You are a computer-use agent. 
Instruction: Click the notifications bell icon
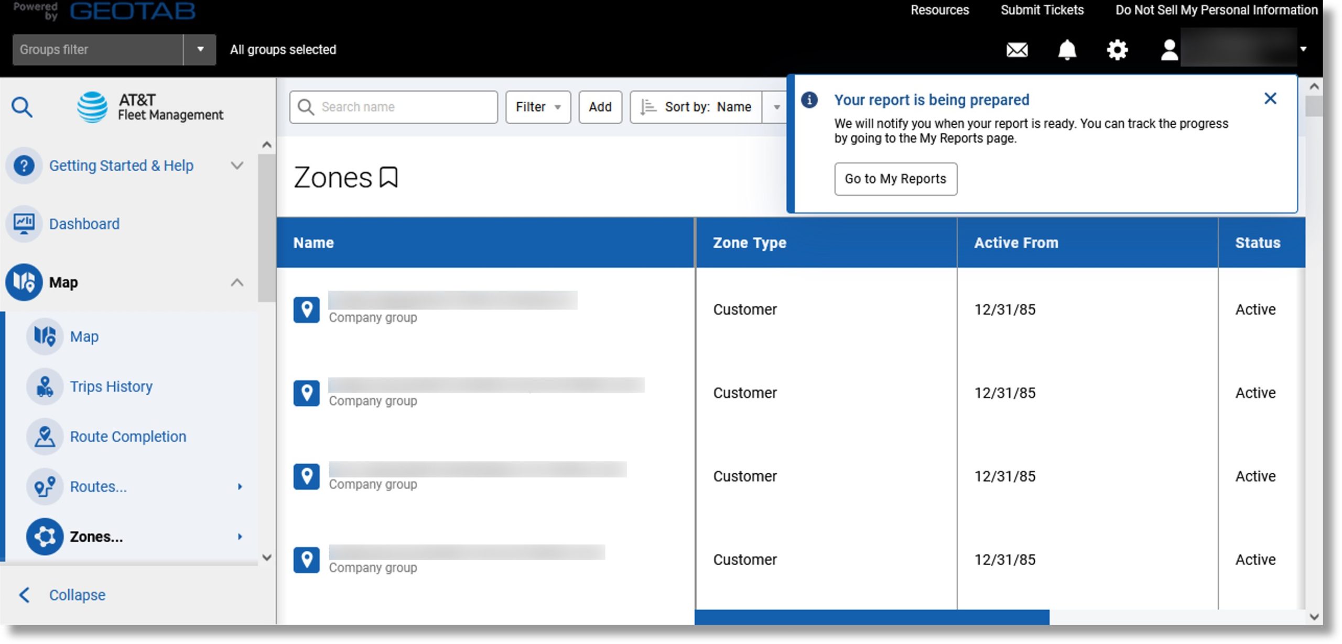[1068, 49]
